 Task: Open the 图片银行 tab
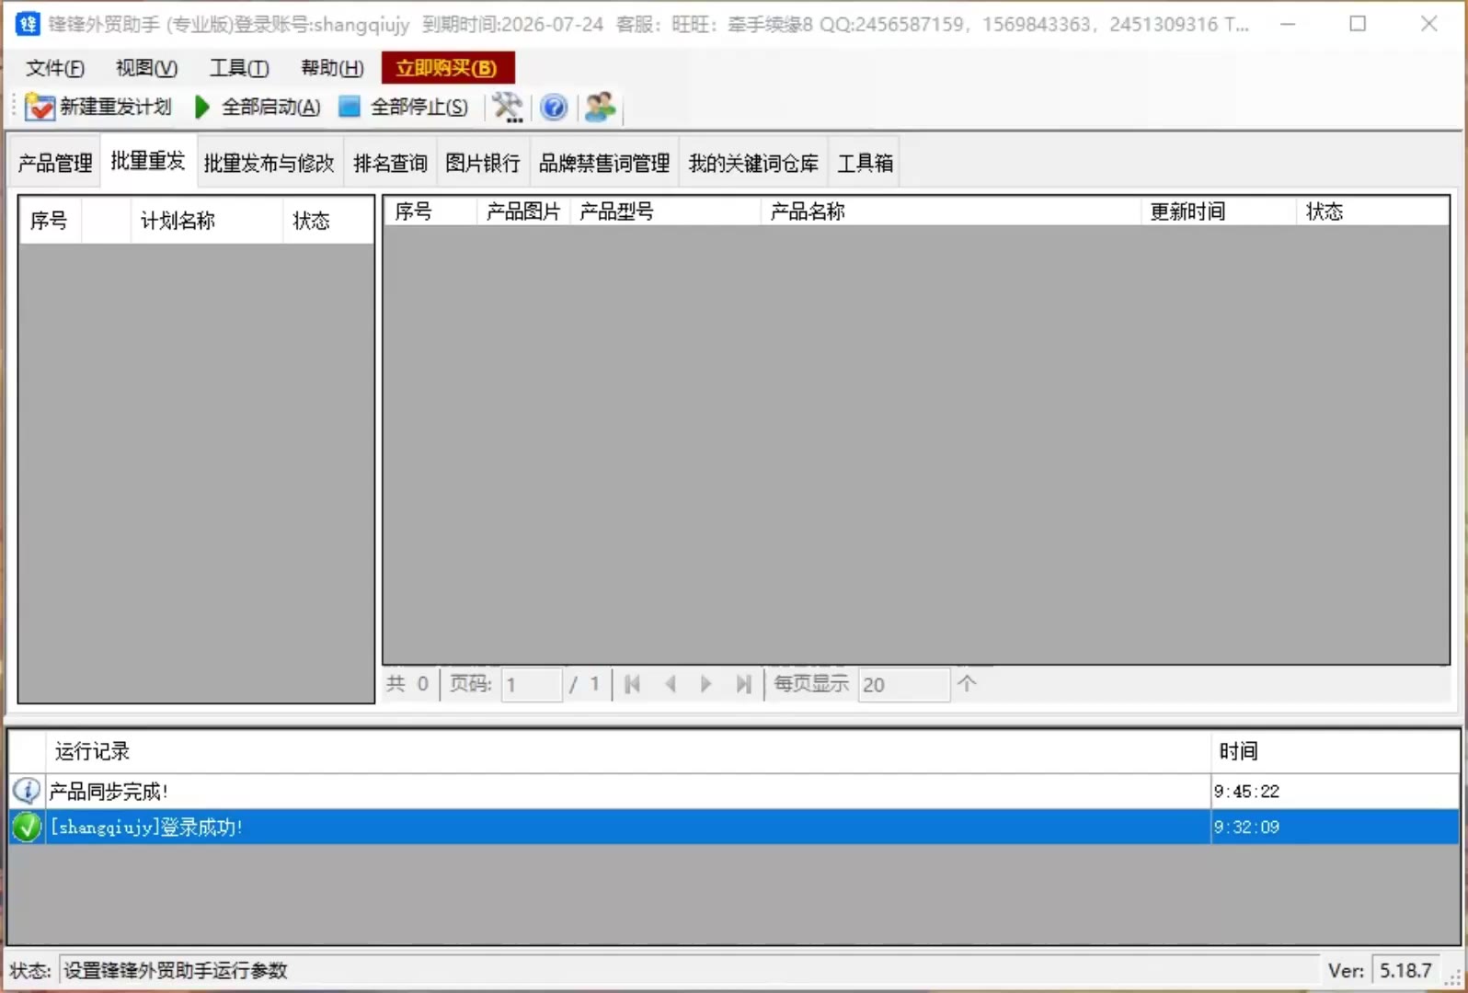[483, 163]
